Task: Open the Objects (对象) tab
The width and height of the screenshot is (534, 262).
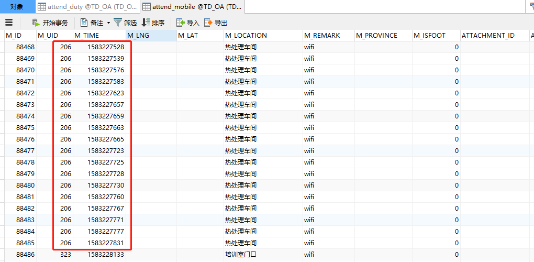Action: [17, 7]
